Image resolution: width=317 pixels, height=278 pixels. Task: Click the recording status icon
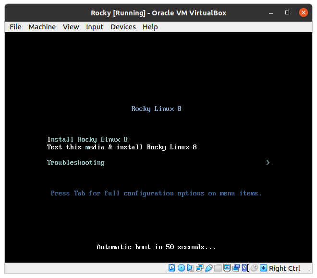[x=236, y=268]
